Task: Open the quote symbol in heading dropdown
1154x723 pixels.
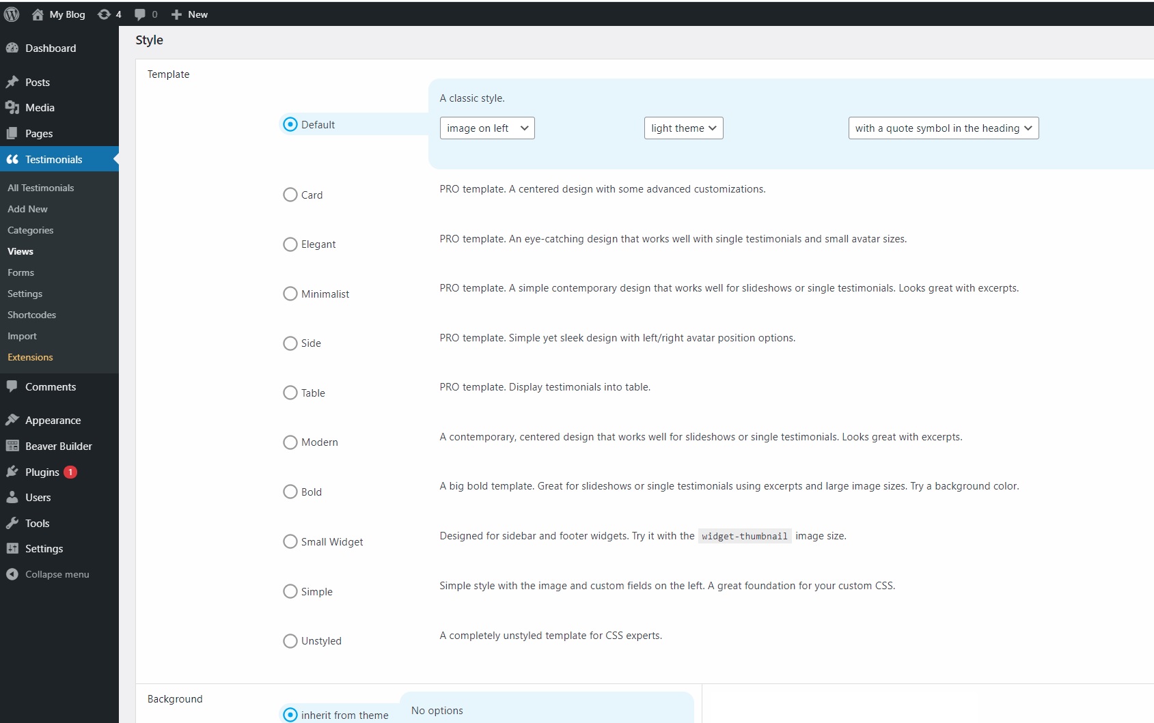Action: pos(944,128)
